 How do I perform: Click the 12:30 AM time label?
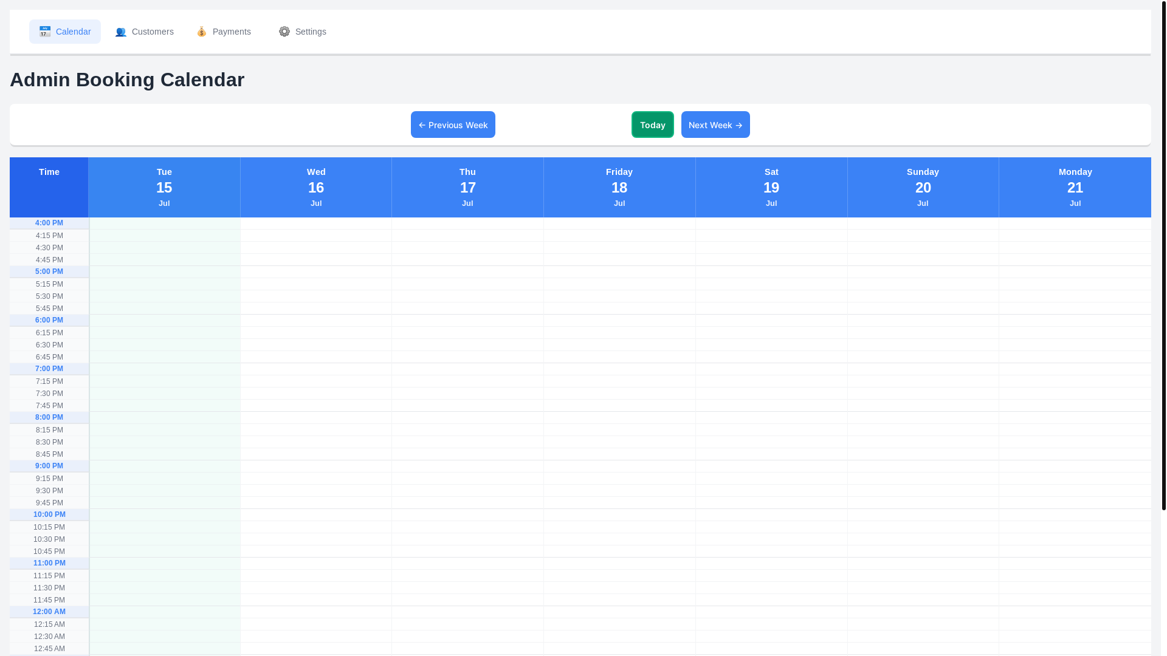[49, 637]
